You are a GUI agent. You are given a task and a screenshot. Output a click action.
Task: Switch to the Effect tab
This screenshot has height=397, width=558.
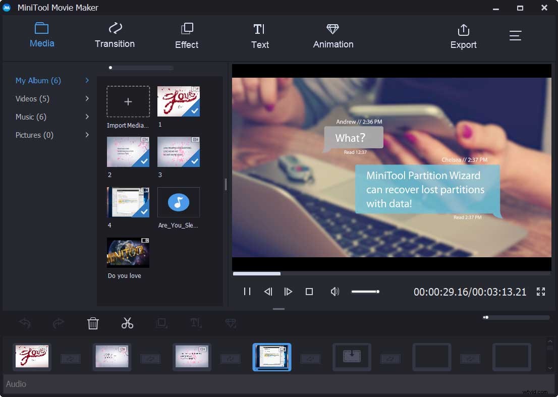tap(187, 35)
